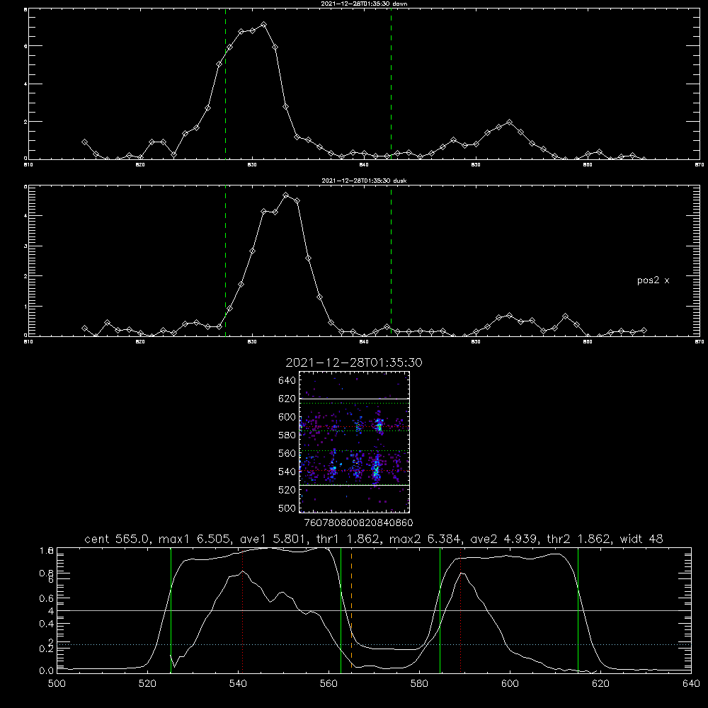708x708 pixels.
Task: Select the 'thr1 1.862' value in the stats line
Action: pos(347,539)
